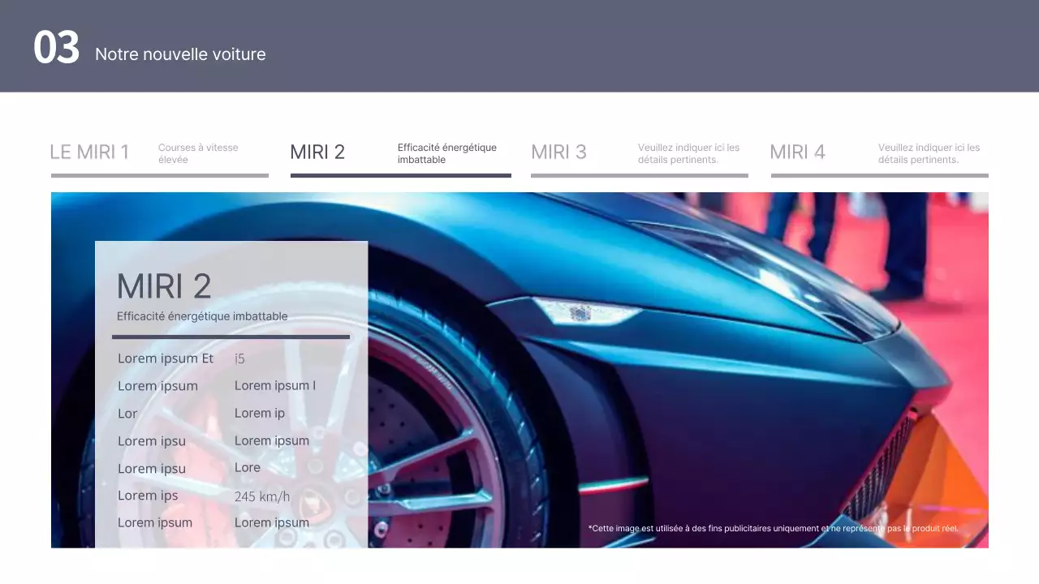Image resolution: width=1039 pixels, height=584 pixels.
Task: Switch to the MIRI 3 tab
Action: (x=558, y=152)
